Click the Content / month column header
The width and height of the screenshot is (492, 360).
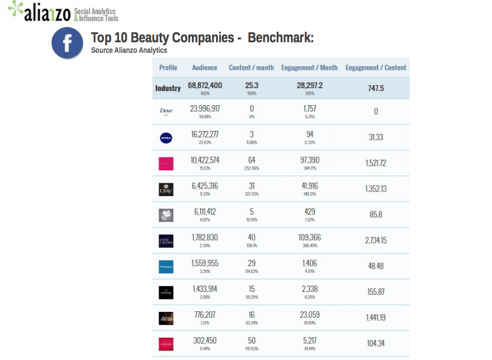[251, 68]
